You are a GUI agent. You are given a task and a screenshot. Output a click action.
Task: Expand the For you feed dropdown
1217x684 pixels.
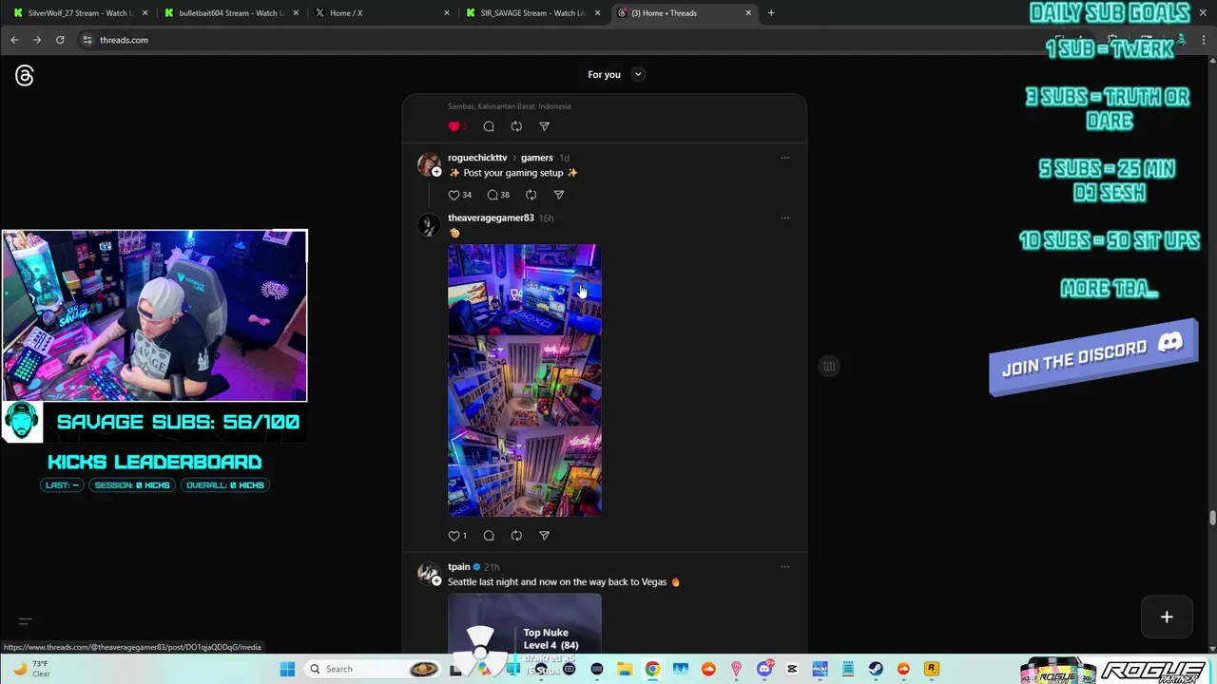(638, 74)
